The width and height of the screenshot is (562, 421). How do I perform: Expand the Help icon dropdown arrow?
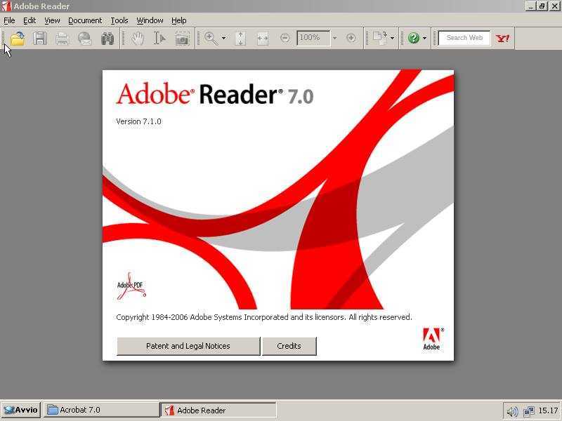[x=425, y=38]
